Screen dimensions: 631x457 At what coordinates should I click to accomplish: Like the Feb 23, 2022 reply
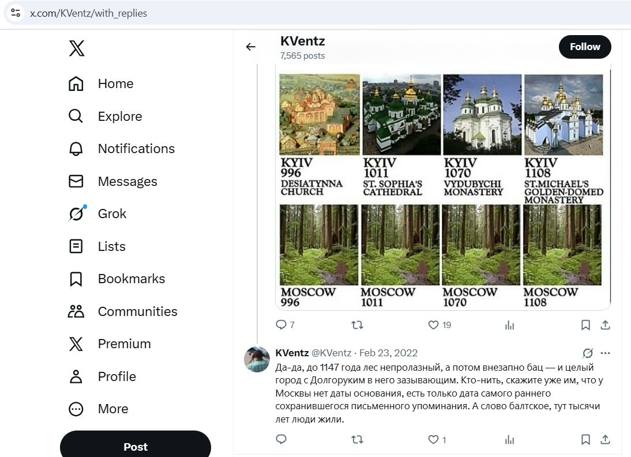434,440
